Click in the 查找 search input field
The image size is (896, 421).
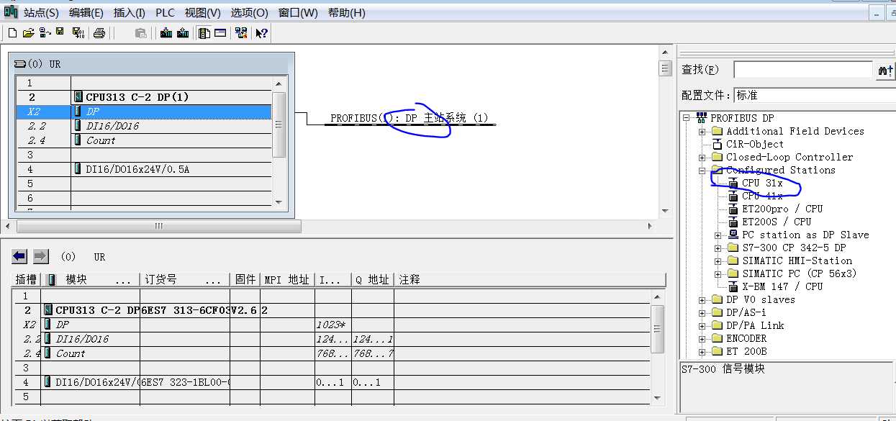(x=802, y=70)
